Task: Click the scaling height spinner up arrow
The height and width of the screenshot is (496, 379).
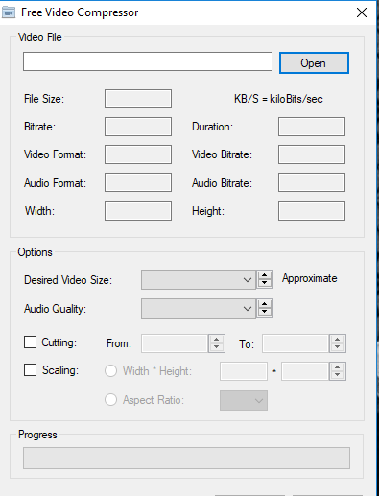Action: 338,367
